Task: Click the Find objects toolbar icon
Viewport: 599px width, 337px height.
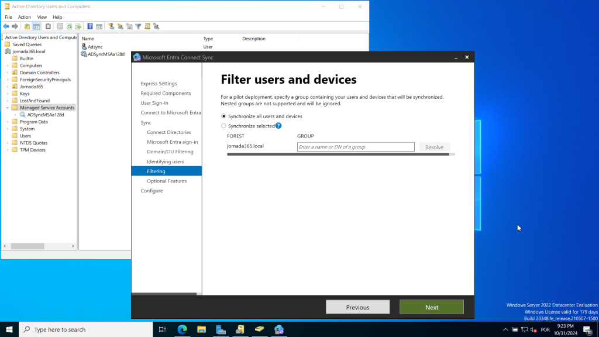Action: click(x=147, y=26)
